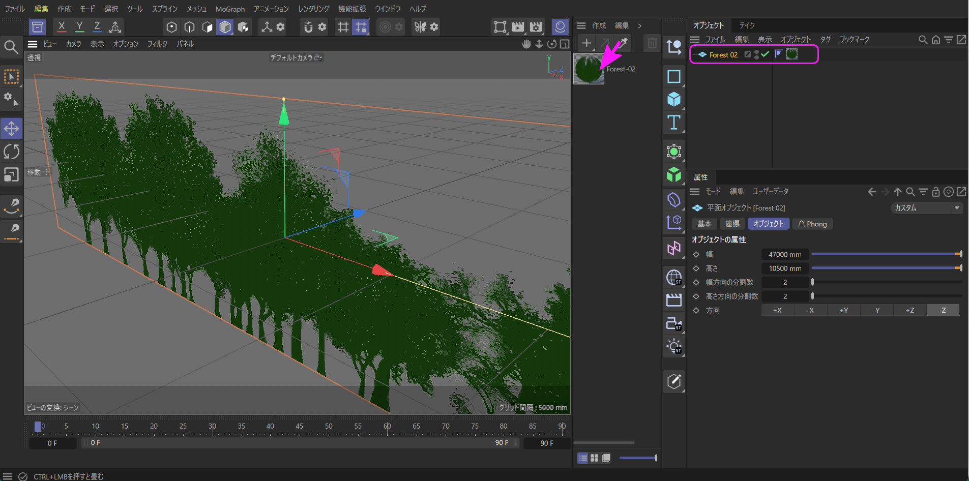Toggle Forest 02 enabled green checkmark
The width and height of the screenshot is (969, 481).
pos(765,54)
